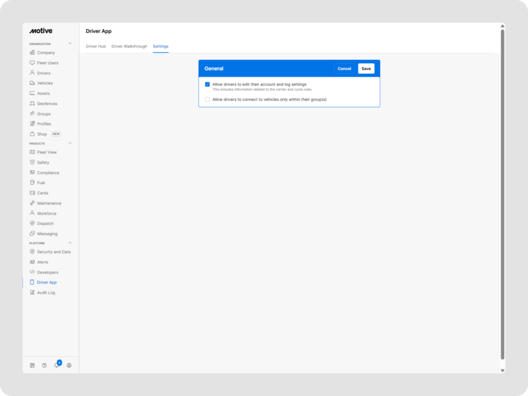Screen dimensions: 528x396
Task: Click the Motive logo
Action: pyautogui.click(x=41, y=31)
